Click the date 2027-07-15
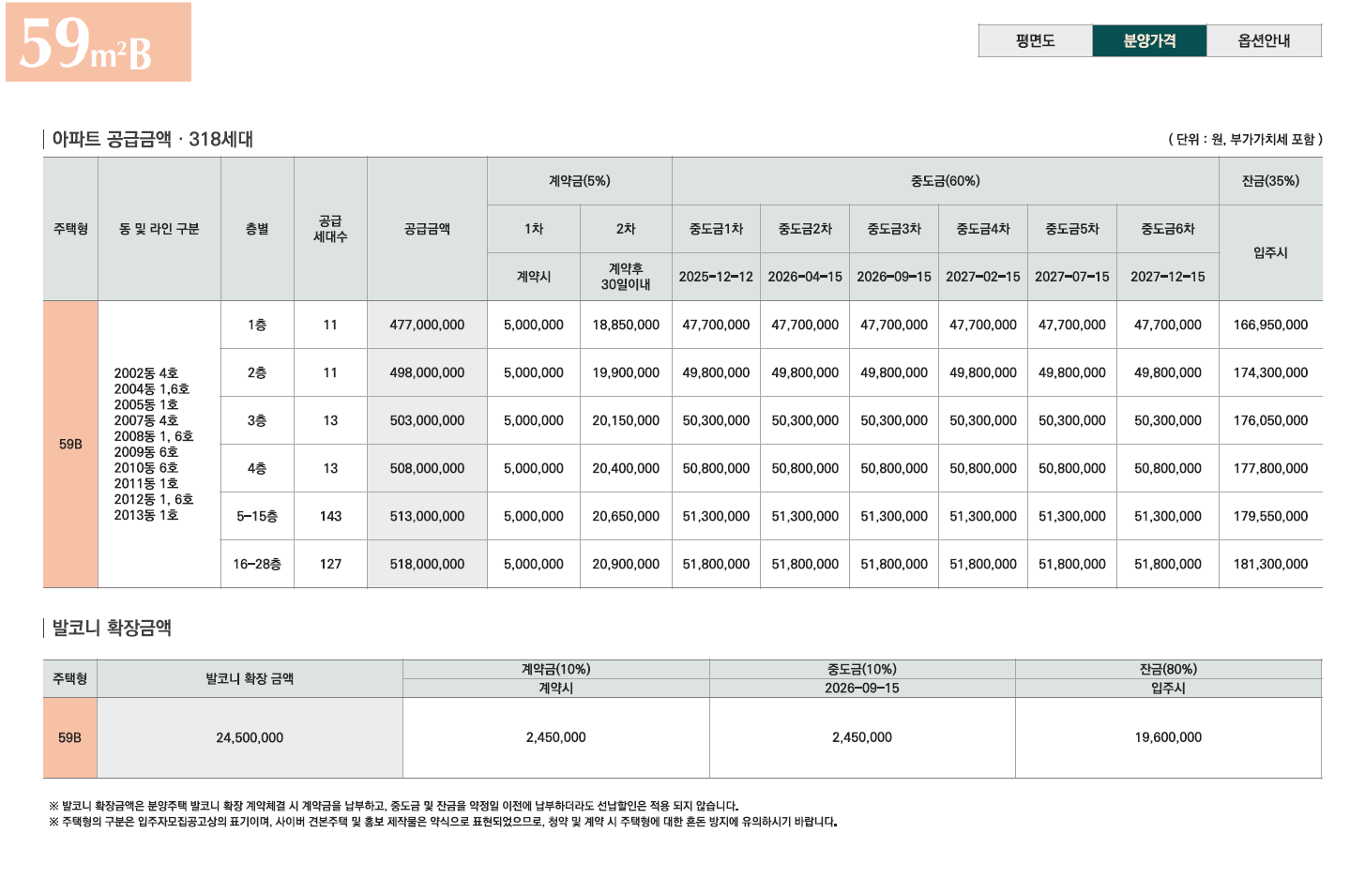 point(1072,277)
